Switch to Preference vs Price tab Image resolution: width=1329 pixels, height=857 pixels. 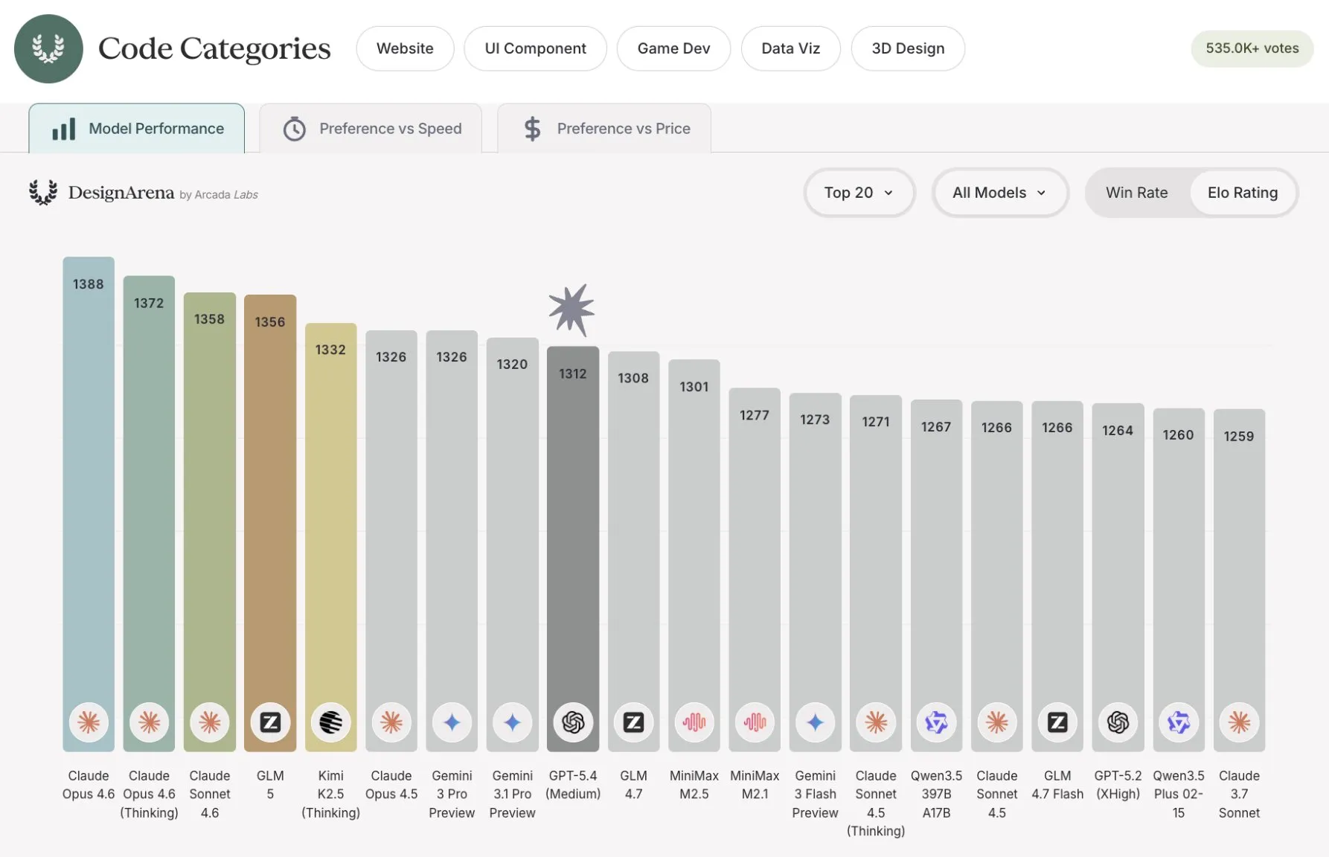pos(604,129)
